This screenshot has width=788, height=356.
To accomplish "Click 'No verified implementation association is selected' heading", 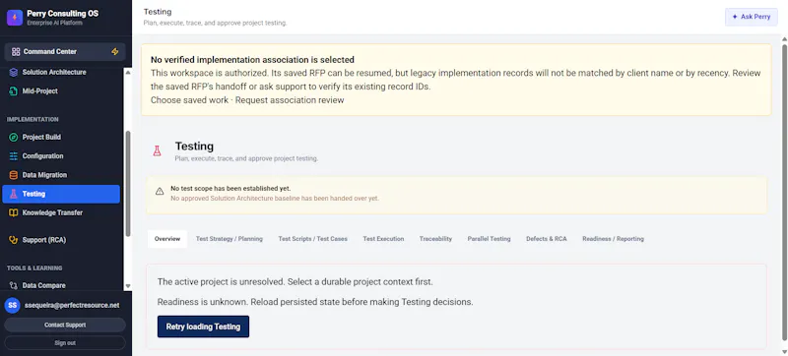I will tap(252, 60).
